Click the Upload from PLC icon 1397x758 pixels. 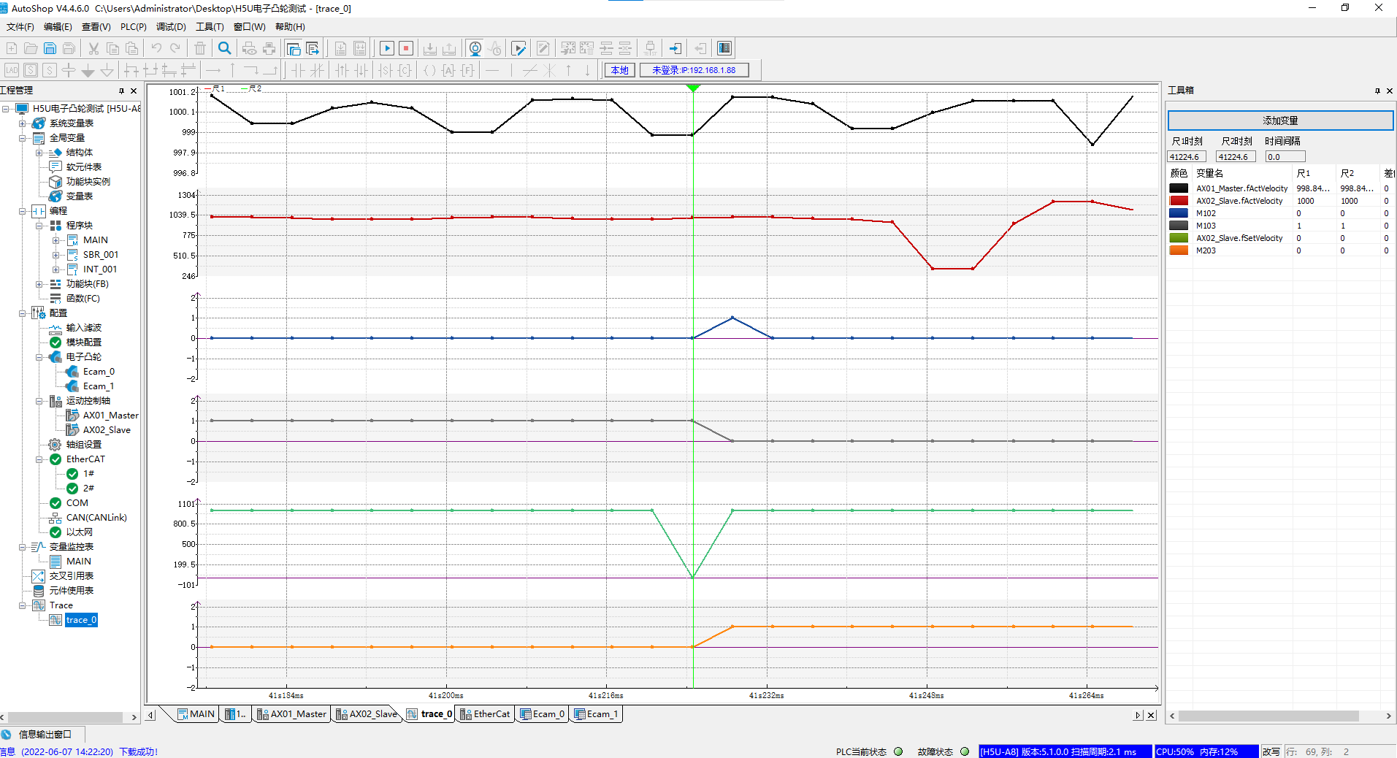(x=449, y=48)
